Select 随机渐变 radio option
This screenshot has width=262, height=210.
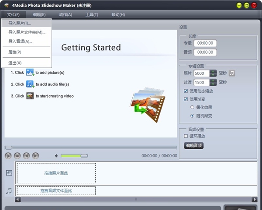click(192, 115)
